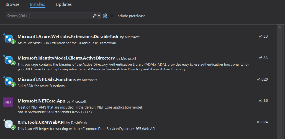Image resolution: width=285 pixels, height=139 pixels.
Task: Click version v1.0.29 of Sdk.Functions
Action: pyautogui.click(x=262, y=79)
